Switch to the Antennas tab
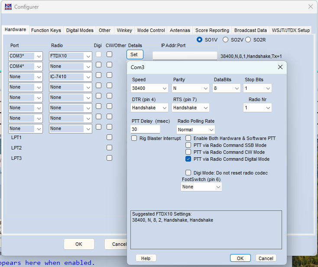This screenshot has width=318, height=267. coord(180,30)
